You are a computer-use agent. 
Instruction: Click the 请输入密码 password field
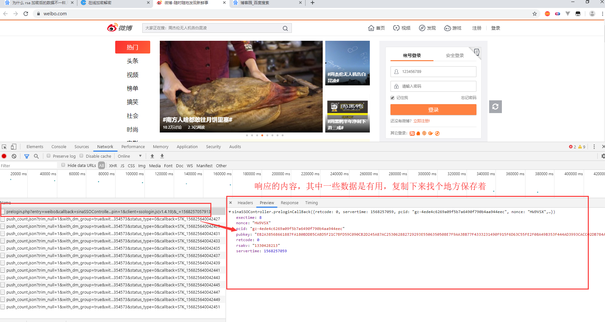coord(433,86)
